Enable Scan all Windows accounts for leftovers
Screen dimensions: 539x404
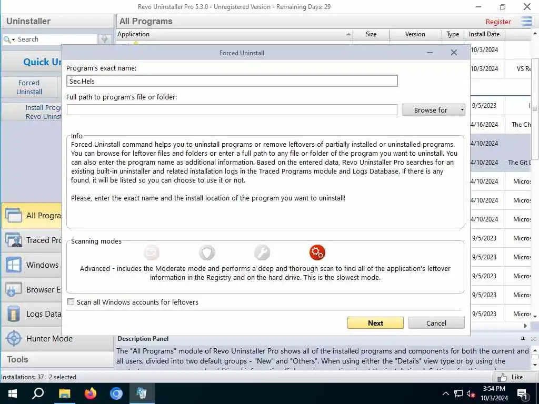tap(71, 301)
